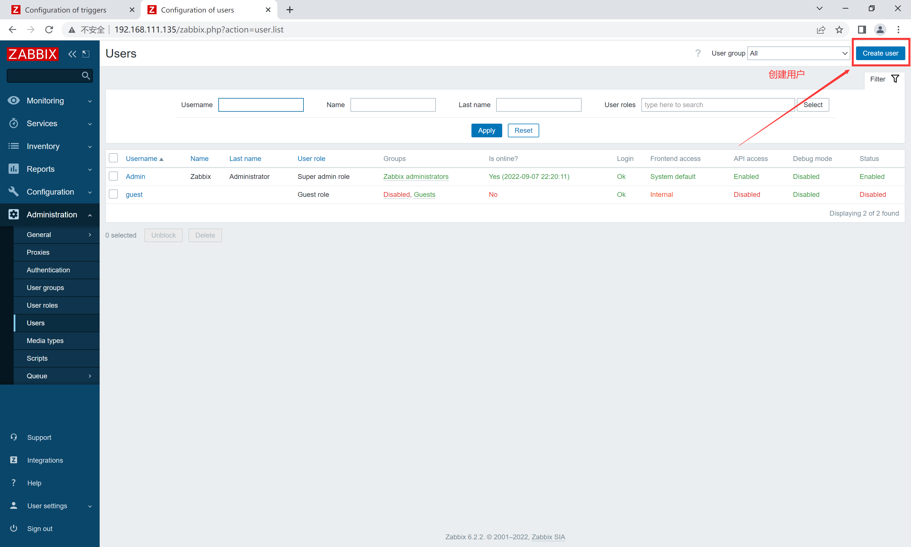Sort the table by Username column
This screenshot has width=911, height=547.
click(144, 158)
